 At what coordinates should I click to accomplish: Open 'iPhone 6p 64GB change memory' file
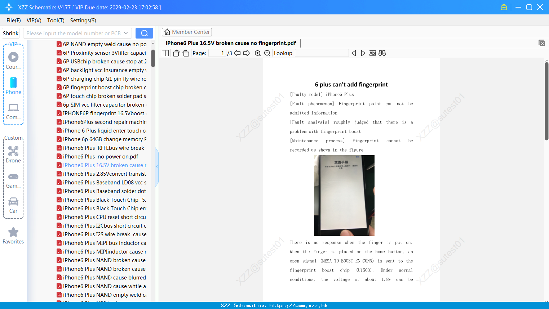coord(102,139)
